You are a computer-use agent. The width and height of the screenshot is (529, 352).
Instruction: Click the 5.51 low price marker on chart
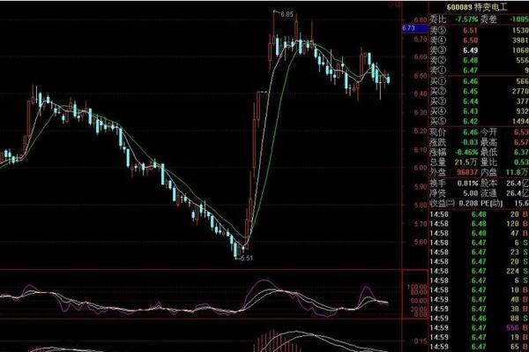246,258
